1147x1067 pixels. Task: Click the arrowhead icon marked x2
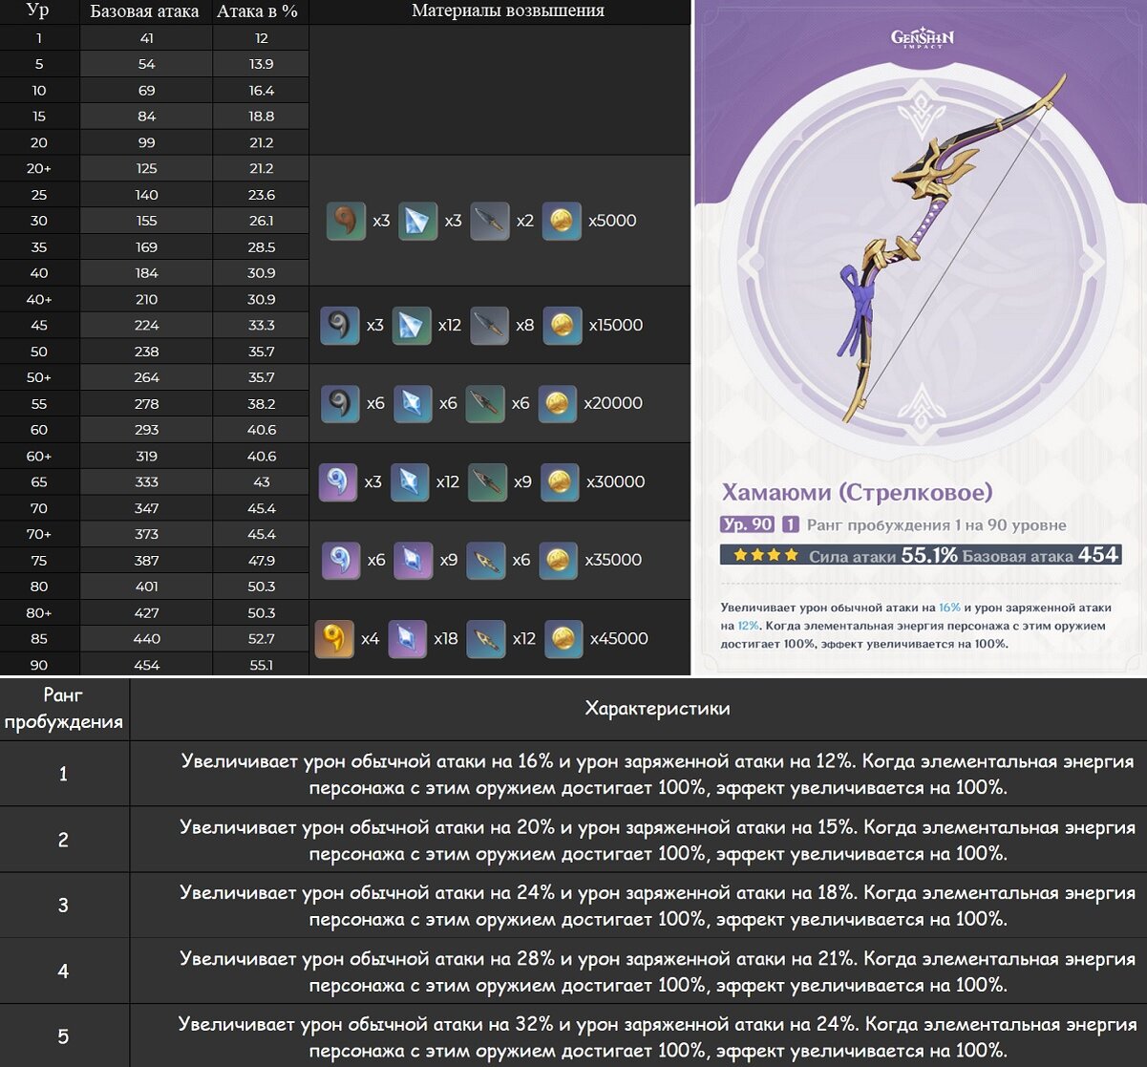(490, 221)
